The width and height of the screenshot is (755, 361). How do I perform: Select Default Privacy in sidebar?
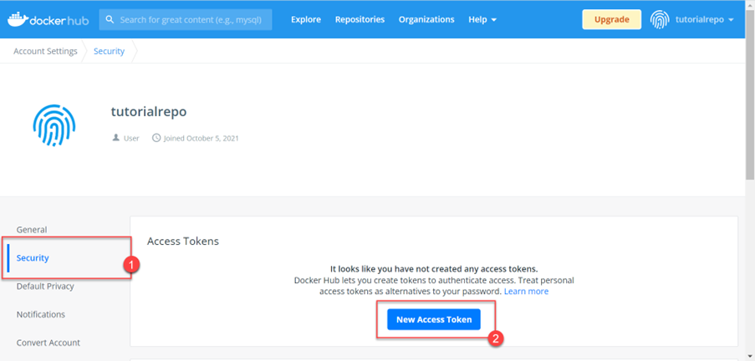(45, 287)
